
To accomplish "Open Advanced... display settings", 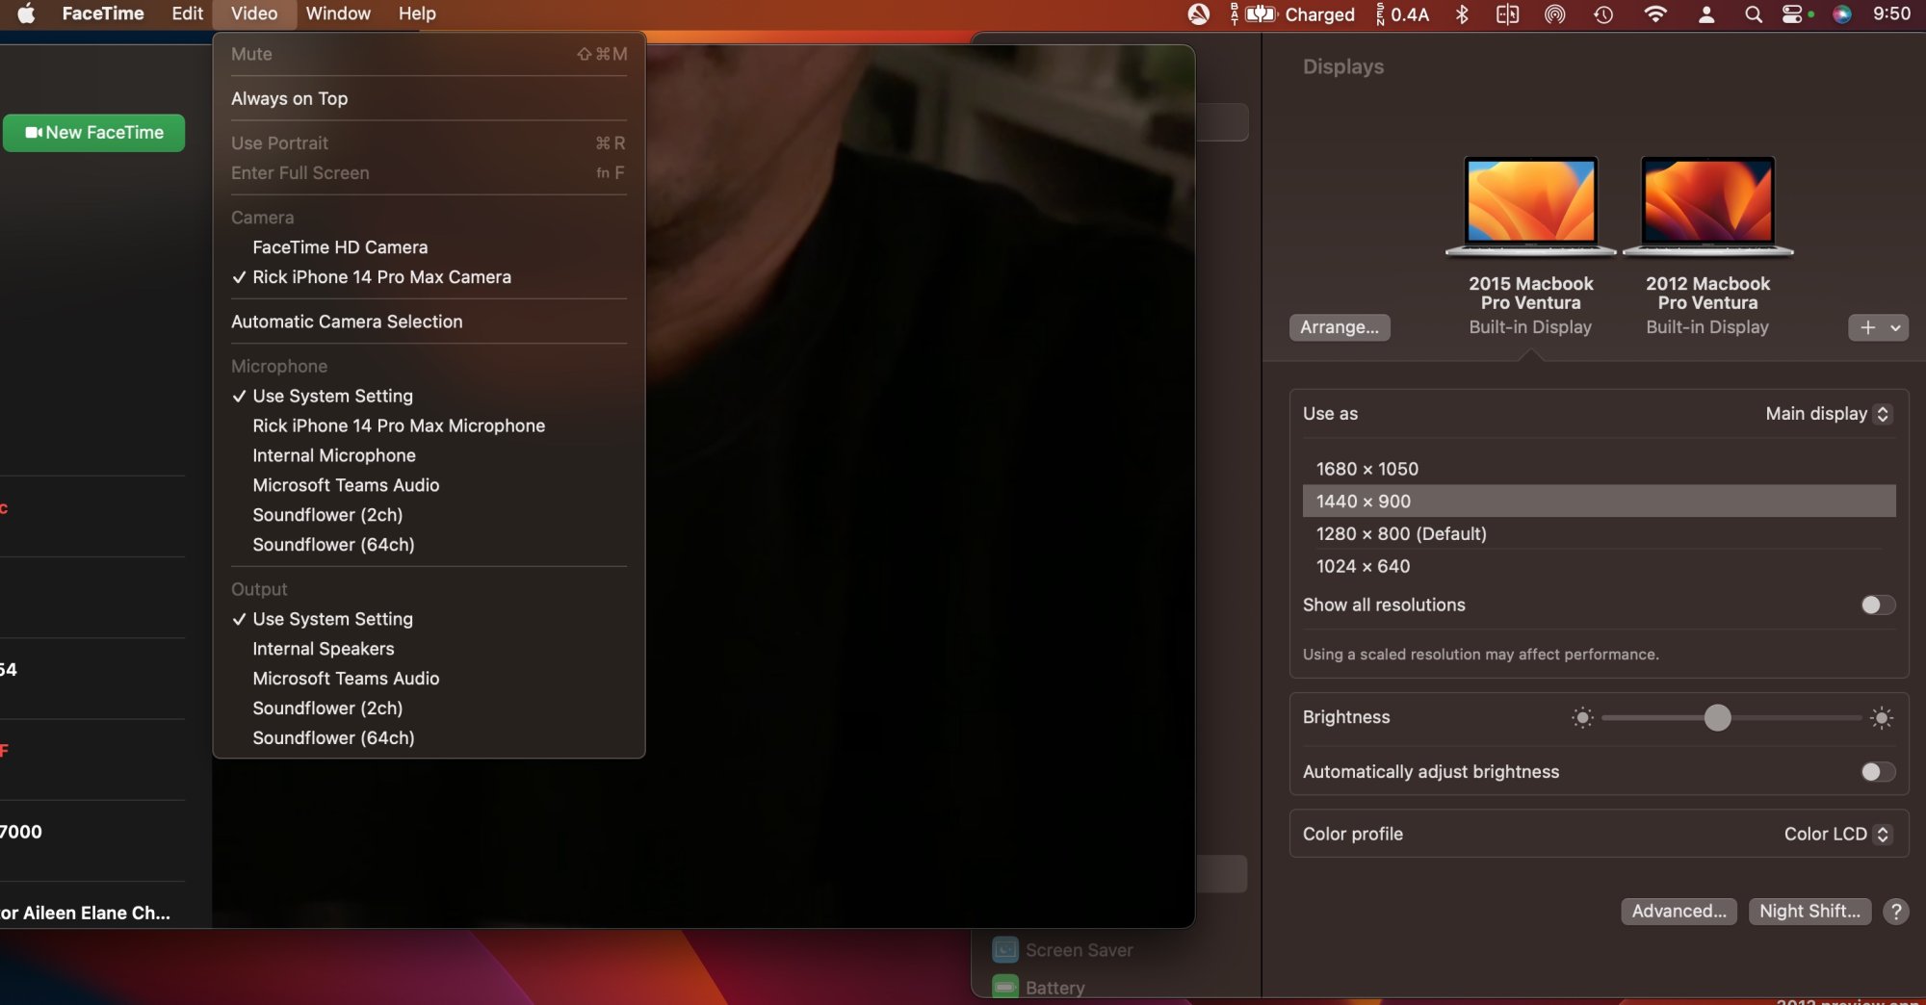I will click(1679, 911).
